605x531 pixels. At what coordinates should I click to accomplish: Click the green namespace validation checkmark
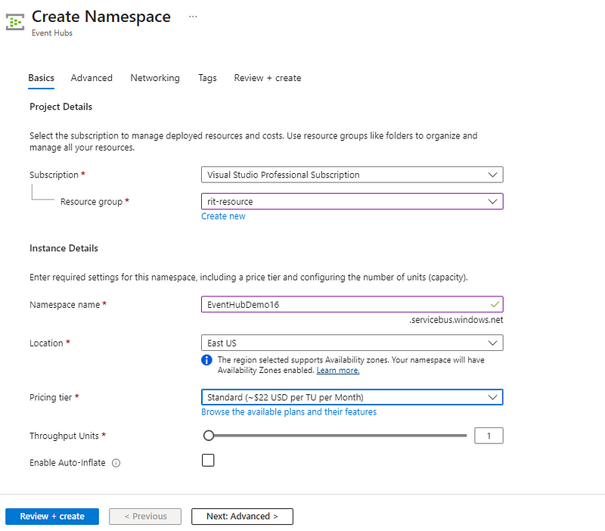point(495,305)
